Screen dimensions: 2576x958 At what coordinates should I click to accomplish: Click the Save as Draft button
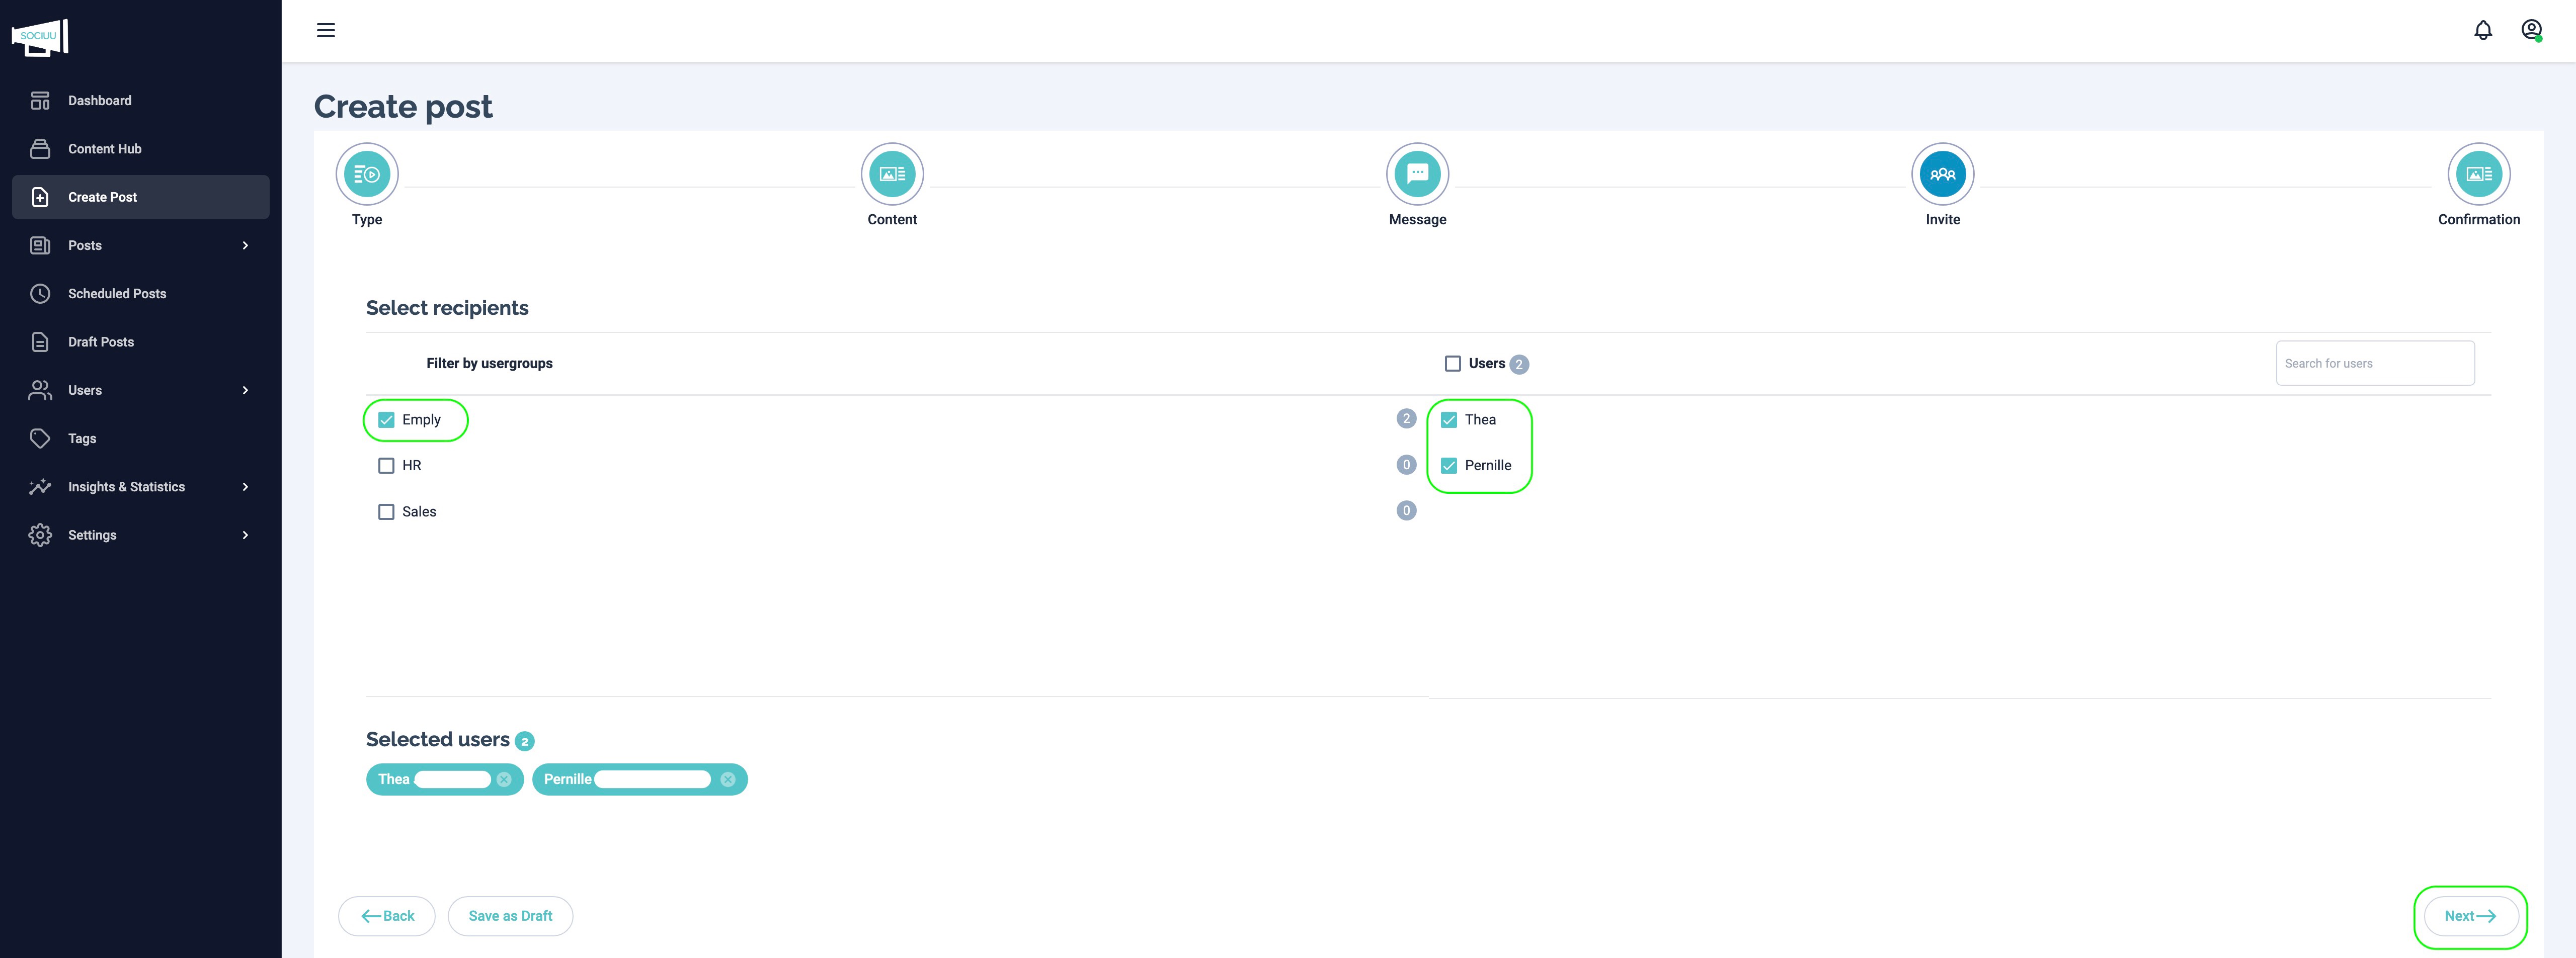click(x=510, y=916)
